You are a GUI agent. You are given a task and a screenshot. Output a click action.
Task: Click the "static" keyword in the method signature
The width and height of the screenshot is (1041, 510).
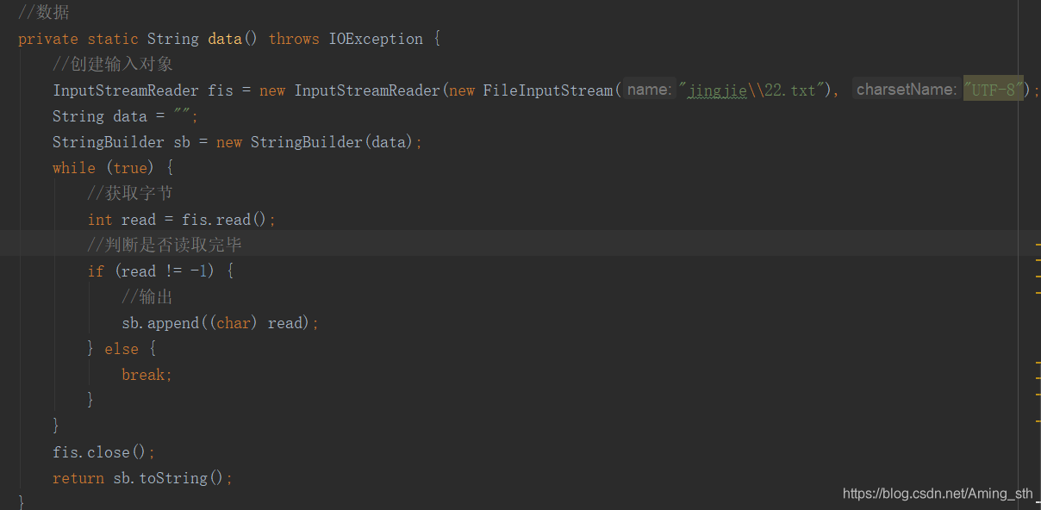click(113, 39)
